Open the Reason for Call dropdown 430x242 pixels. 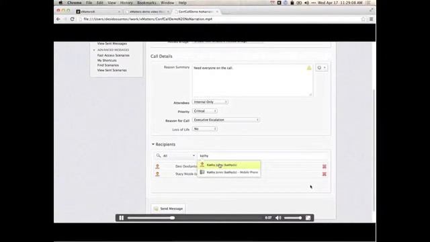226,120
